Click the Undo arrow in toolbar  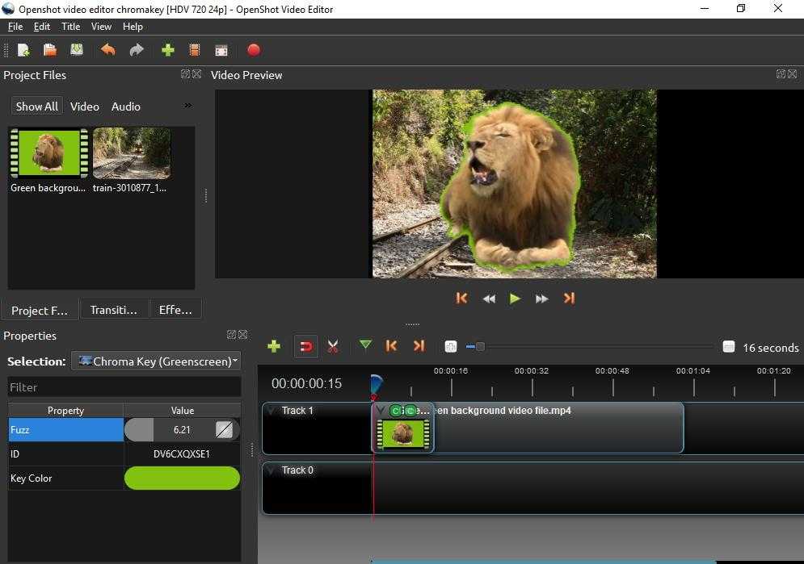(x=107, y=50)
